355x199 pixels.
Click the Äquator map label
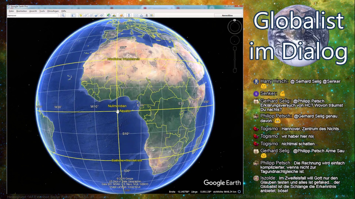(x=125, y=111)
